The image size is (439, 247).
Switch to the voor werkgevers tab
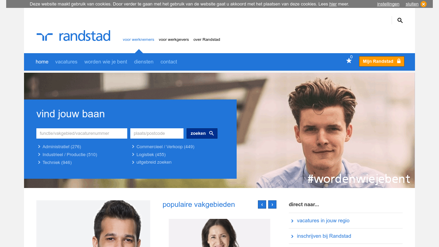click(x=174, y=39)
